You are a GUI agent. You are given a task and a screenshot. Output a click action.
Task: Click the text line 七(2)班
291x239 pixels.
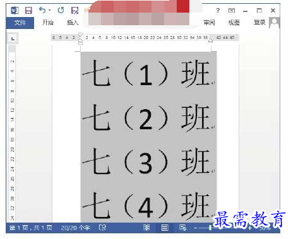coord(146,117)
